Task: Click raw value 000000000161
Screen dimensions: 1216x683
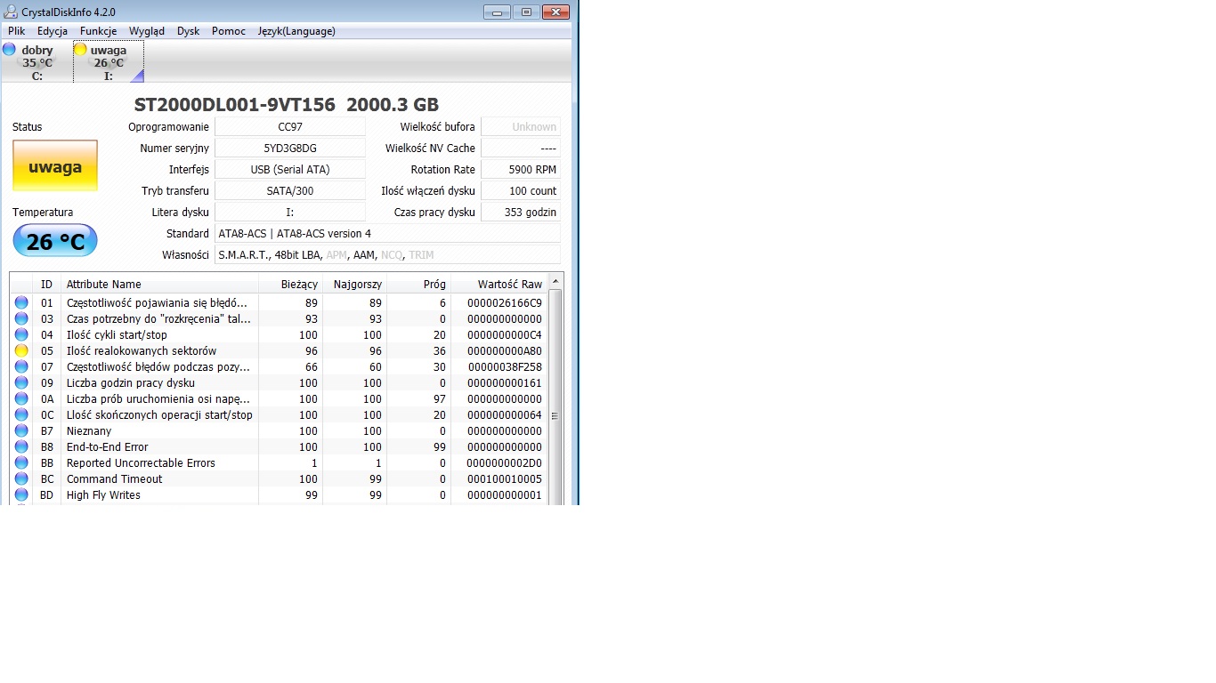Action: (x=505, y=383)
